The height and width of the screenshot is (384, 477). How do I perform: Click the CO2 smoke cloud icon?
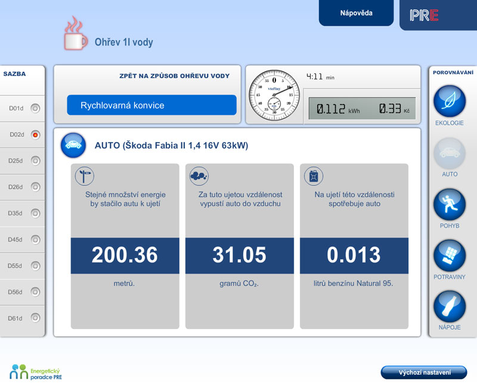click(199, 176)
